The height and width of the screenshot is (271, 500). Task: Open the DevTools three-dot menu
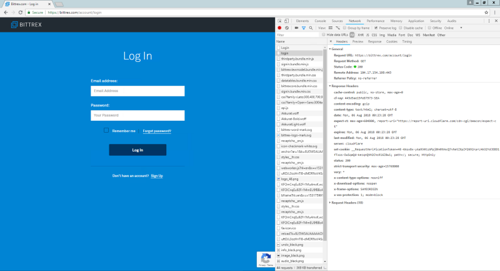tap(489, 21)
